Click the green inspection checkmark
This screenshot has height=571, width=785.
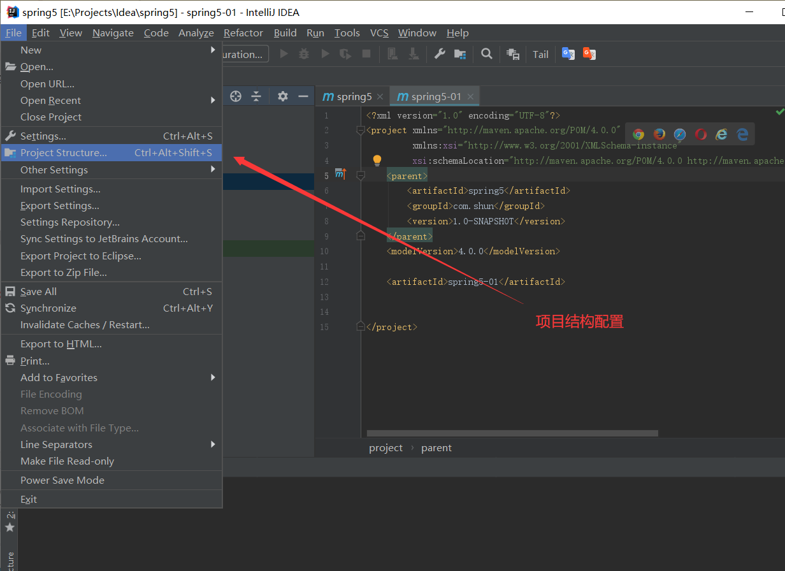point(779,112)
